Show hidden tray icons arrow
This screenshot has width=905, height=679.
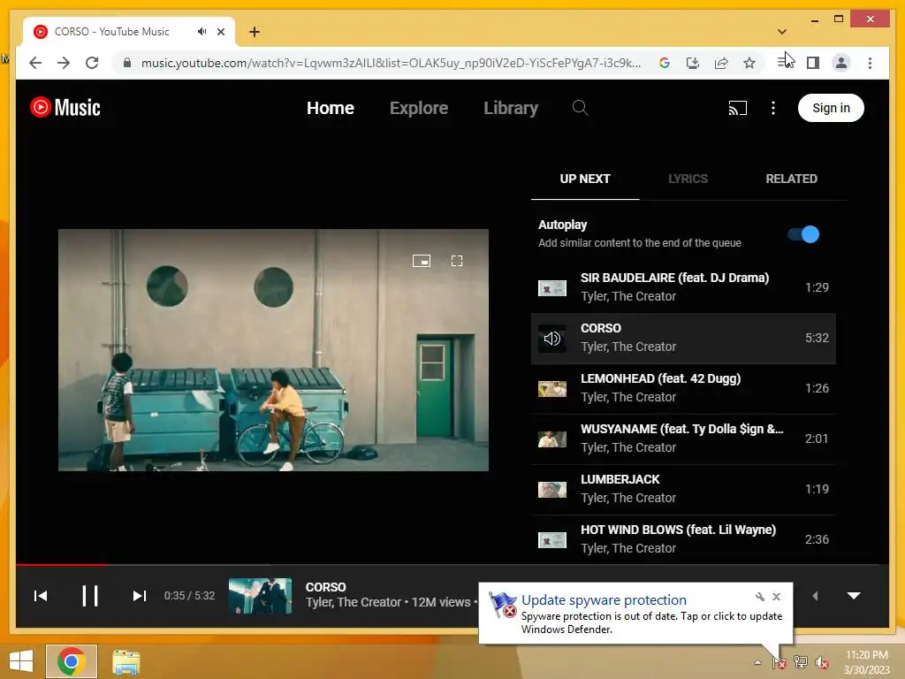point(757,662)
